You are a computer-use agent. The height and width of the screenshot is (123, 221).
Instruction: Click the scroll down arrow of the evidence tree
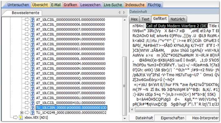pos(125,119)
